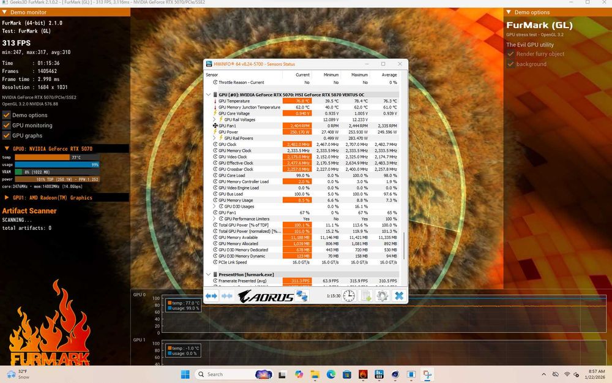Open HWiNFO remote network connection icon
Screen dimensions: 612x383
[302, 296]
